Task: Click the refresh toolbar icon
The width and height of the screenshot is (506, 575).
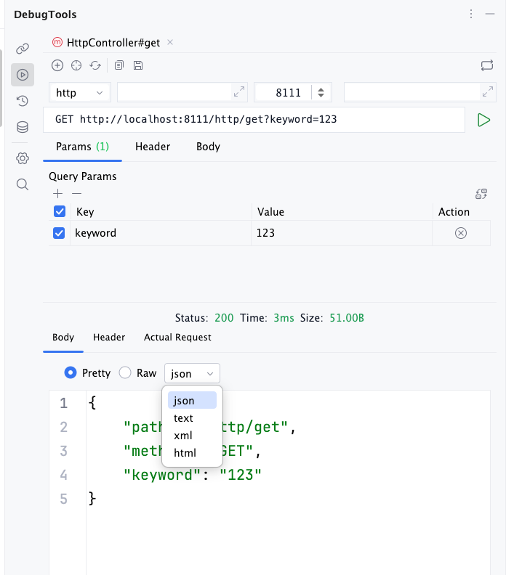Action: 95,65
